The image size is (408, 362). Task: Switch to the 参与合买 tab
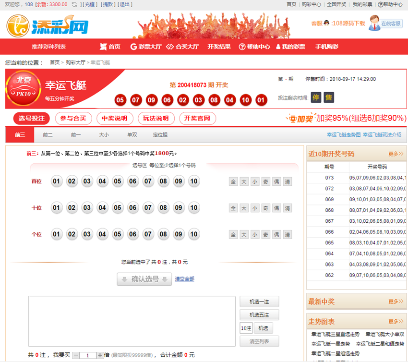(73, 118)
